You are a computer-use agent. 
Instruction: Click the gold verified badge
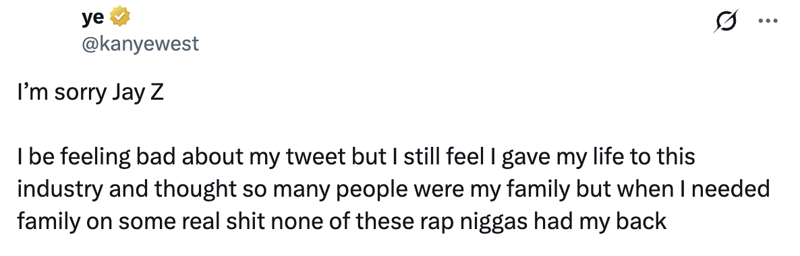pyautogui.click(x=120, y=18)
